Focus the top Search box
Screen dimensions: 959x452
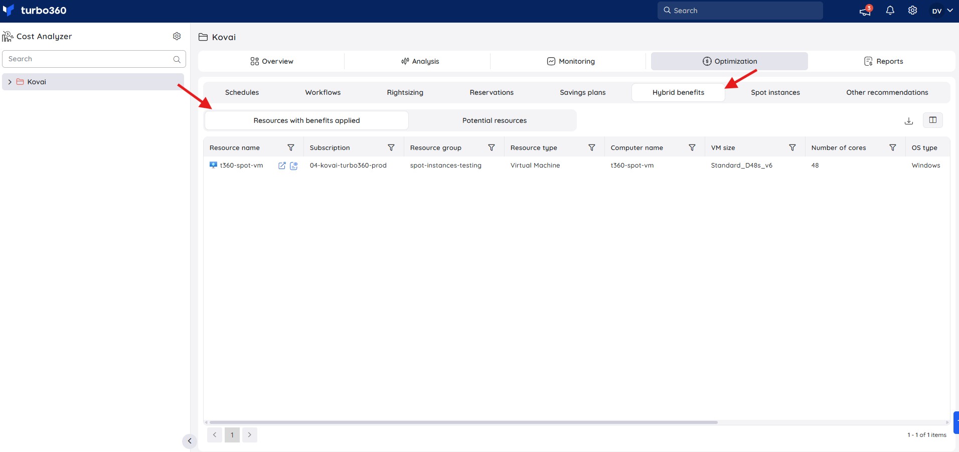pyautogui.click(x=740, y=11)
